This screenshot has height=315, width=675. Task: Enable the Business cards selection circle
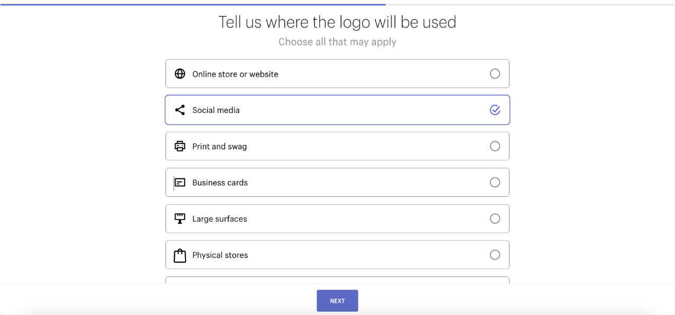click(495, 183)
